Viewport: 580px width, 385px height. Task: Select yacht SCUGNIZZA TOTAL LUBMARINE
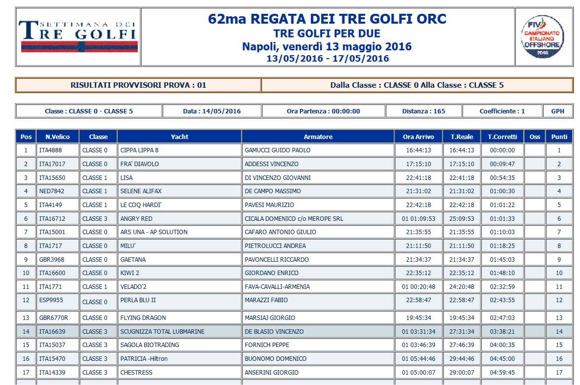point(162,332)
